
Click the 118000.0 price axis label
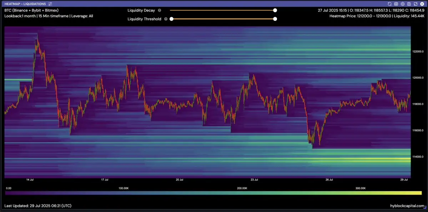[x=418, y=104]
